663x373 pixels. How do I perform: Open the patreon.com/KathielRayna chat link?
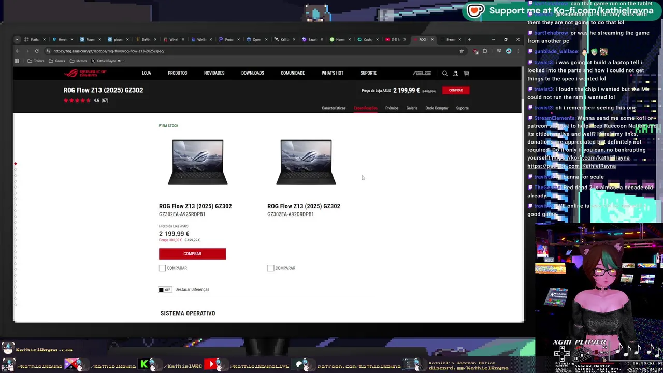pos(572,166)
